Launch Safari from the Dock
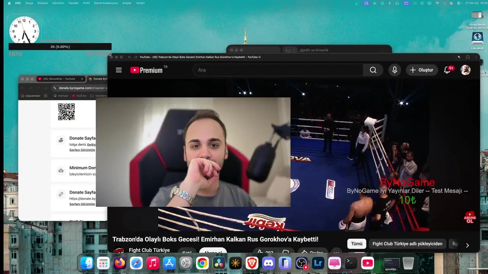 point(136,263)
